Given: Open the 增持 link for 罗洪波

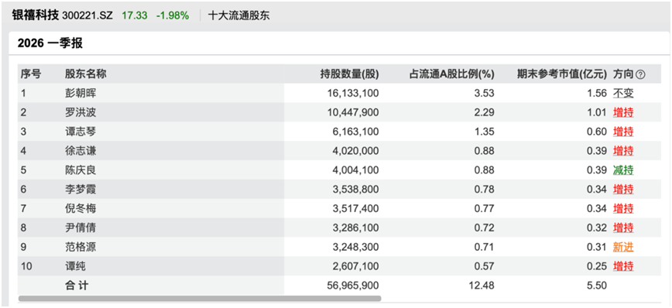Looking at the screenshot, I should coord(623,113).
